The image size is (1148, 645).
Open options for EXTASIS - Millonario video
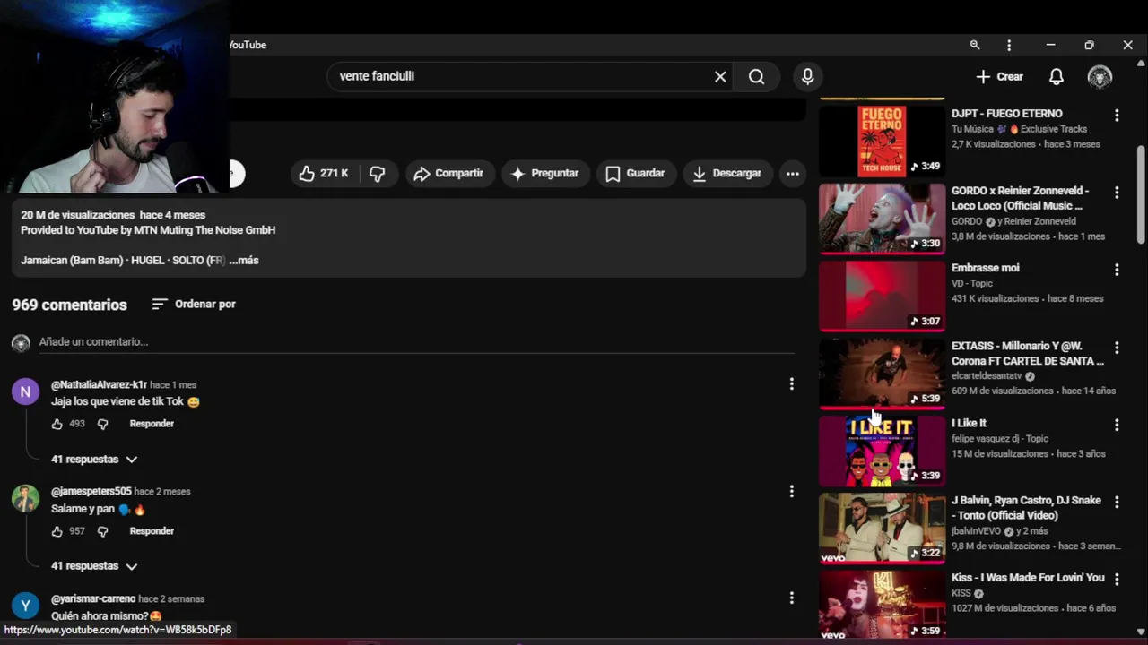click(1117, 348)
